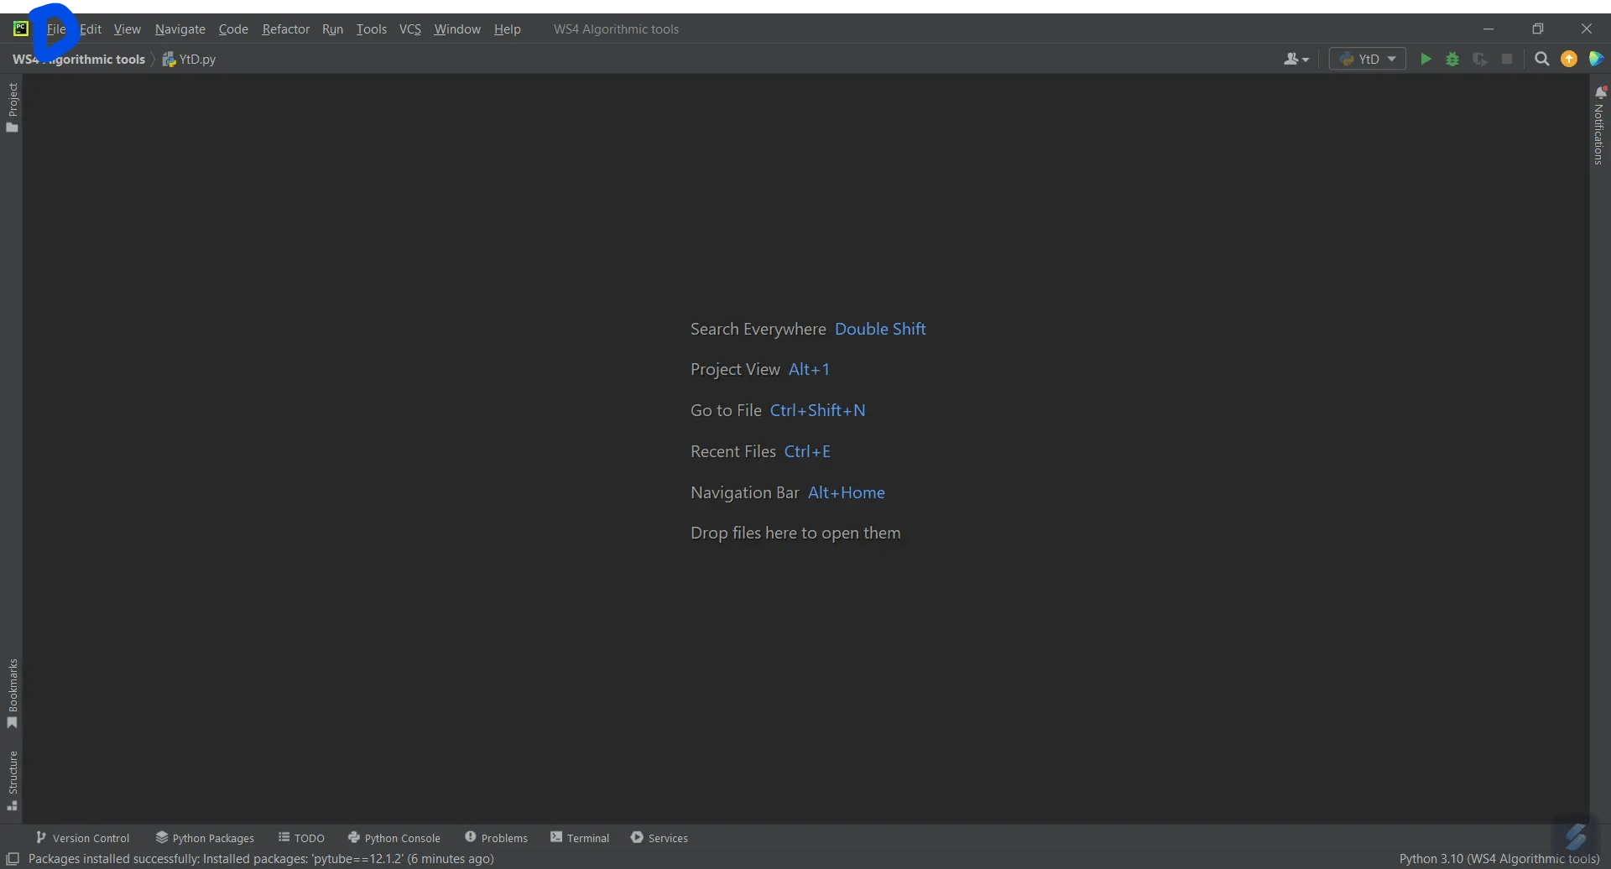This screenshot has height=869, width=1611.
Task: Open the Python Packages tool window
Action: coord(205,838)
